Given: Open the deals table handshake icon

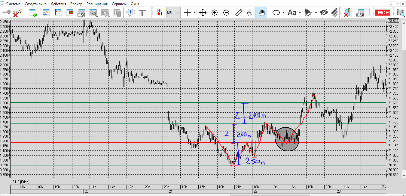Looking at the screenshot, I should [x=81, y=13].
